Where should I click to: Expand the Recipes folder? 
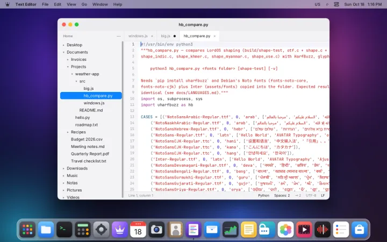click(x=68, y=132)
